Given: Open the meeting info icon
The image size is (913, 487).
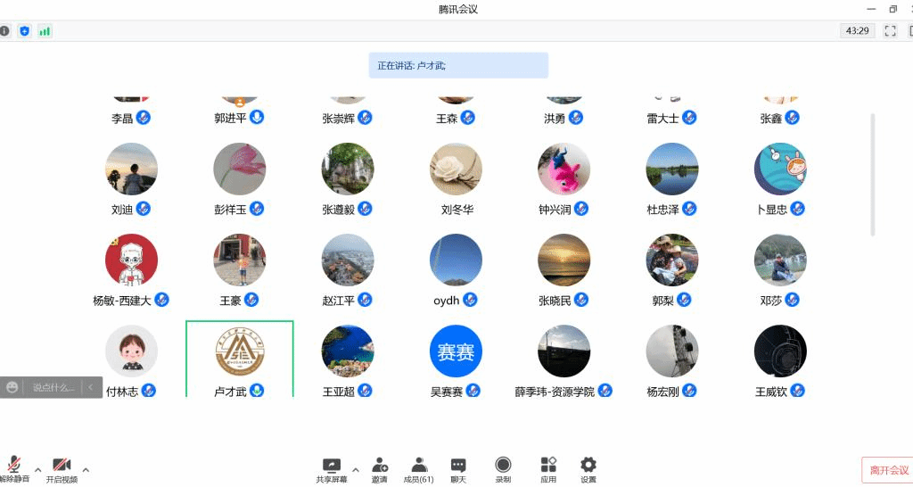Looking at the screenshot, I should coord(4,31).
